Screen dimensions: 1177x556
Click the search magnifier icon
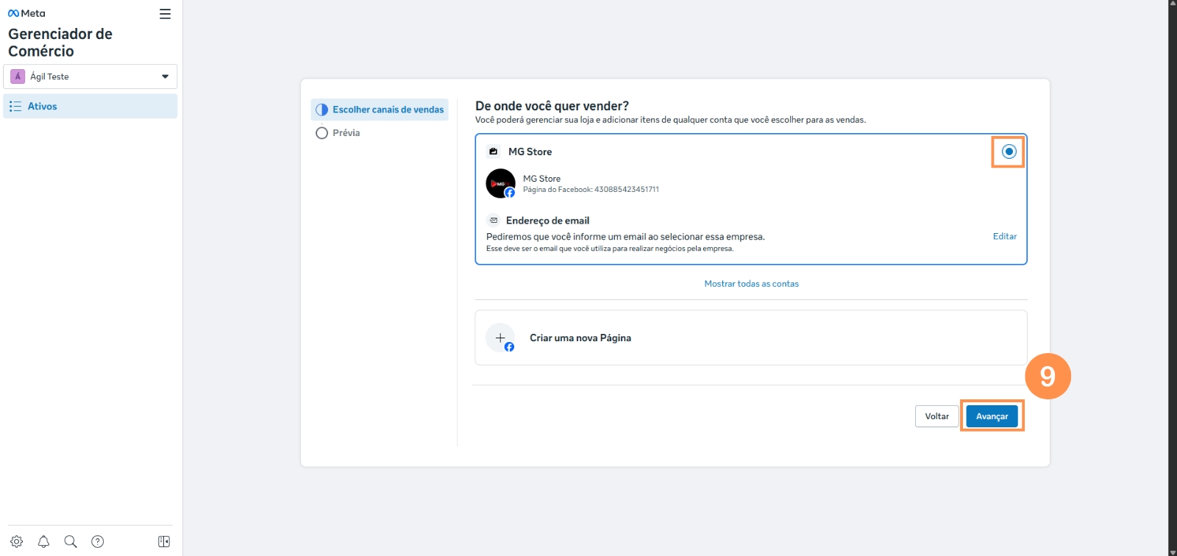tap(71, 541)
